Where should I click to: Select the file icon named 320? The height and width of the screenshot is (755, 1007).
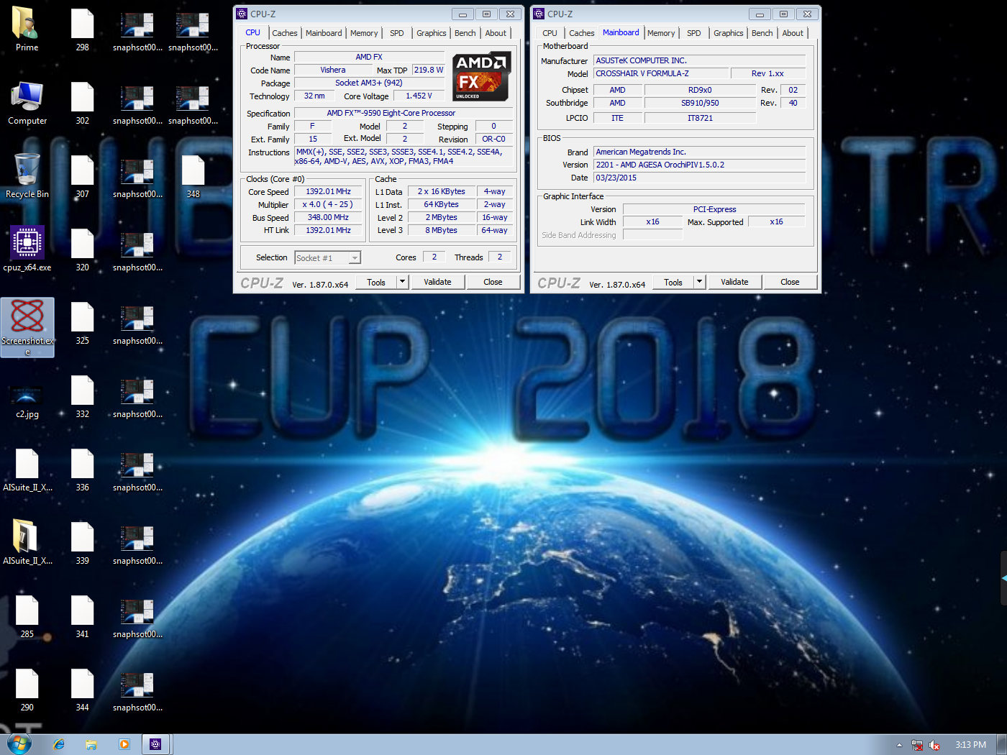[x=83, y=249]
